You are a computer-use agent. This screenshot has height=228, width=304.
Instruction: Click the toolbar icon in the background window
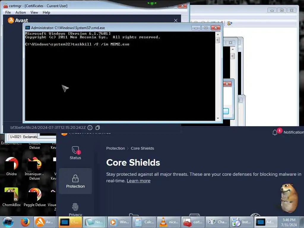click(230, 23)
